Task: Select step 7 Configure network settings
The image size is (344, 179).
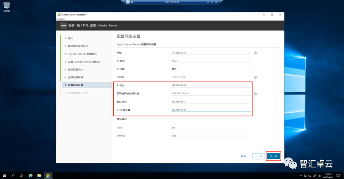Action: [87, 85]
